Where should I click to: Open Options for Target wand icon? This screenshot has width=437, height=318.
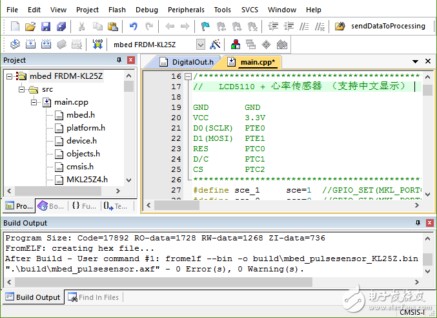pyautogui.click(x=216, y=45)
